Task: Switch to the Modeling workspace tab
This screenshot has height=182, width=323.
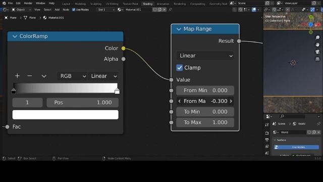Action: [x=80, y=4]
